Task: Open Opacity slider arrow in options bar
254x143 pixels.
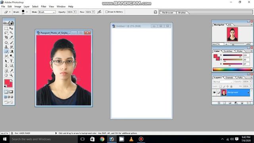Action: tap(75, 12)
